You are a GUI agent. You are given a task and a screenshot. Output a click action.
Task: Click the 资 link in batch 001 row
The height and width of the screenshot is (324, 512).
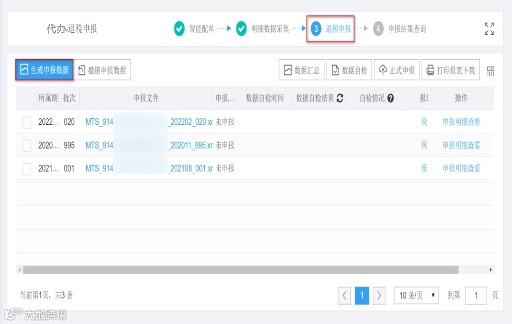424,168
